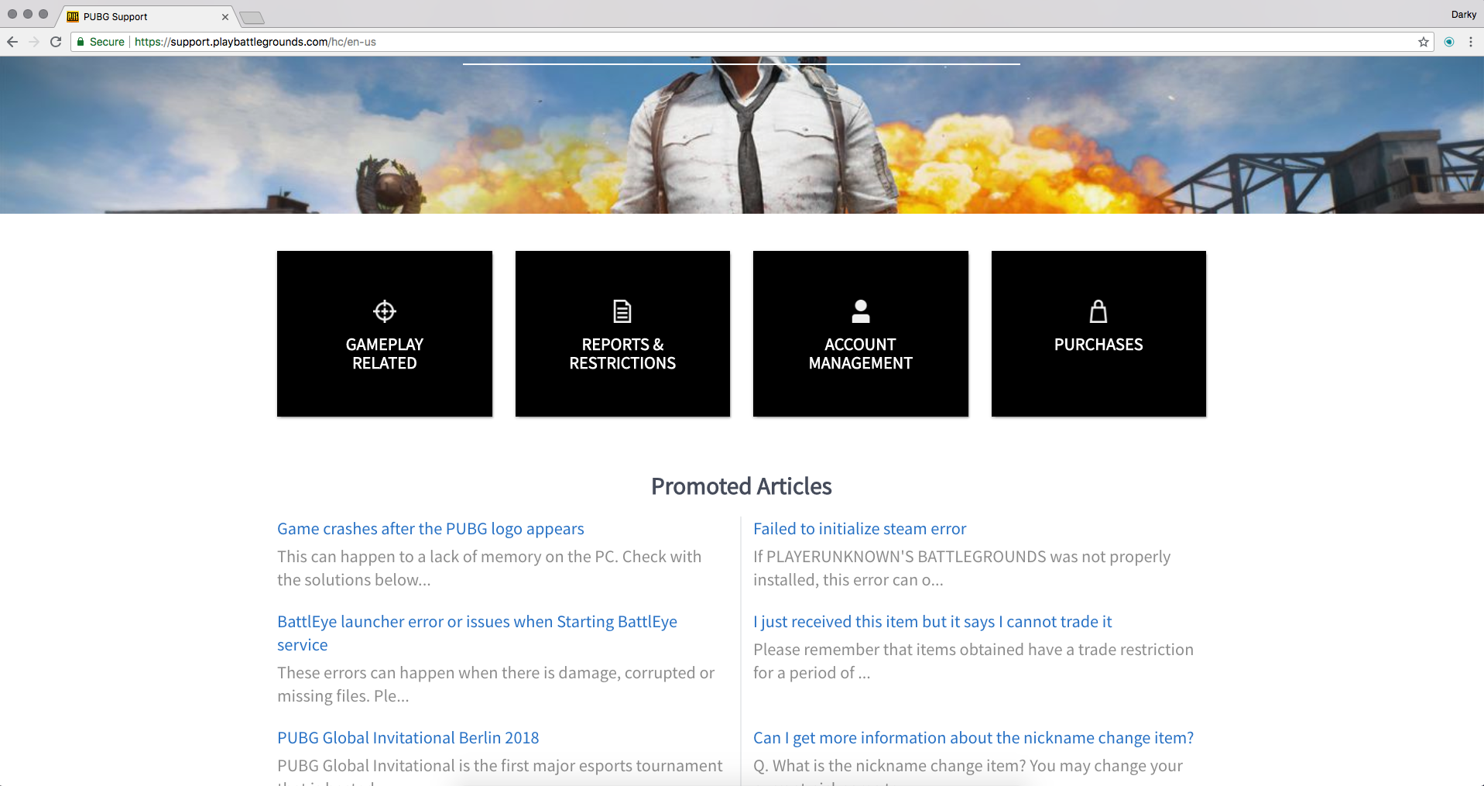This screenshot has width=1484, height=786.
Task: Open a new browser tab
Action: point(252,17)
